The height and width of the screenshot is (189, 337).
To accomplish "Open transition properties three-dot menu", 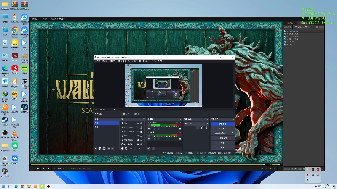I will (206, 128).
